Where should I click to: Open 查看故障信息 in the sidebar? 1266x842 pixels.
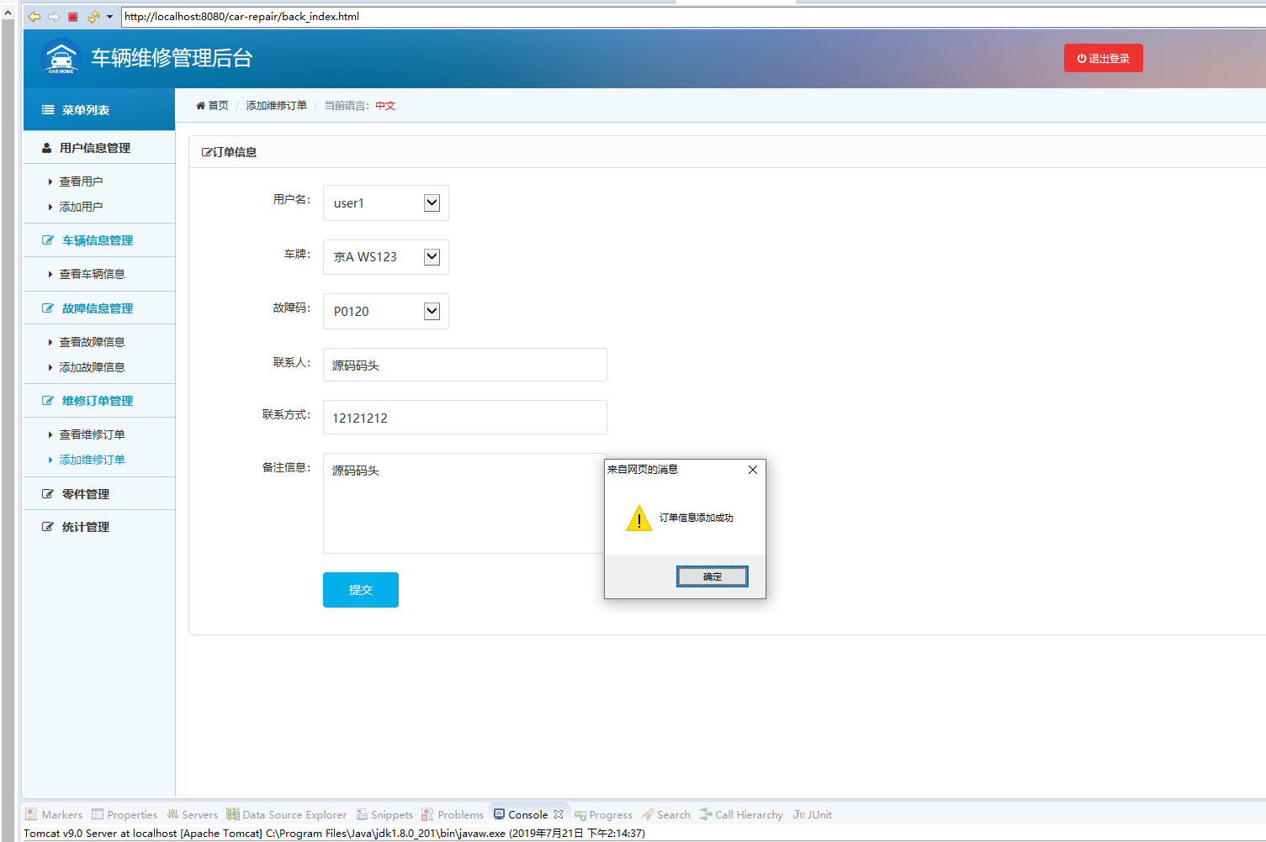coord(92,342)
